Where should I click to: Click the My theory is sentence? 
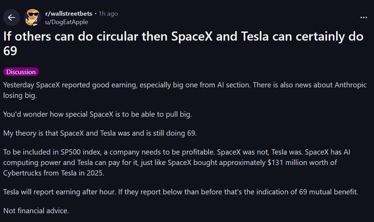[x=100, y=133]
